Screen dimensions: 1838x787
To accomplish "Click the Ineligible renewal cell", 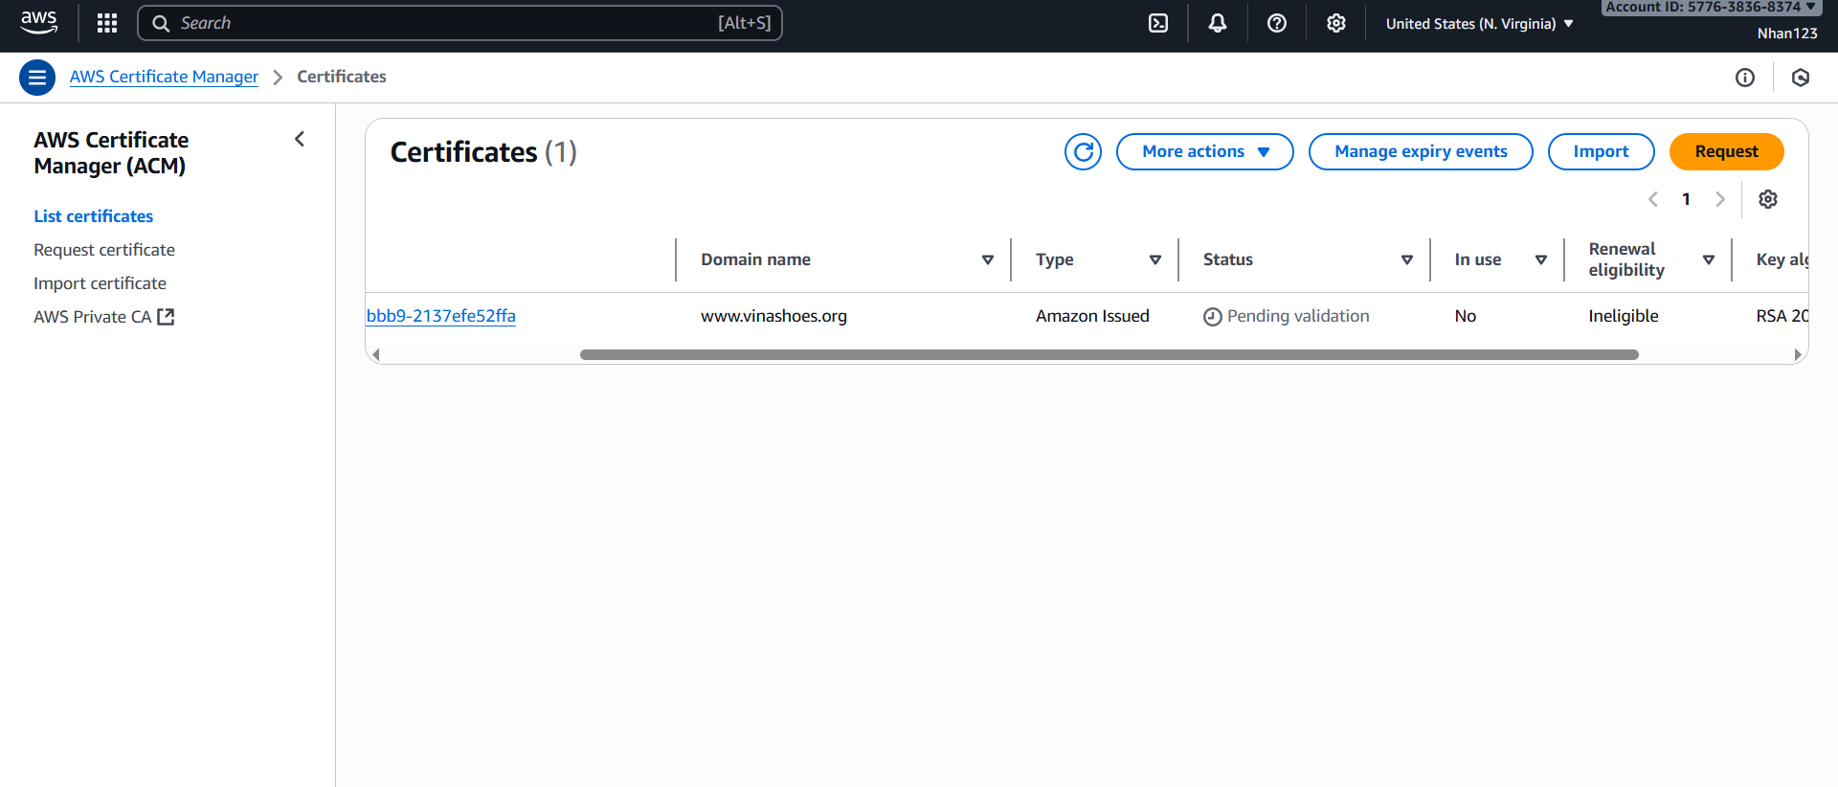I will click(1624, 316).
